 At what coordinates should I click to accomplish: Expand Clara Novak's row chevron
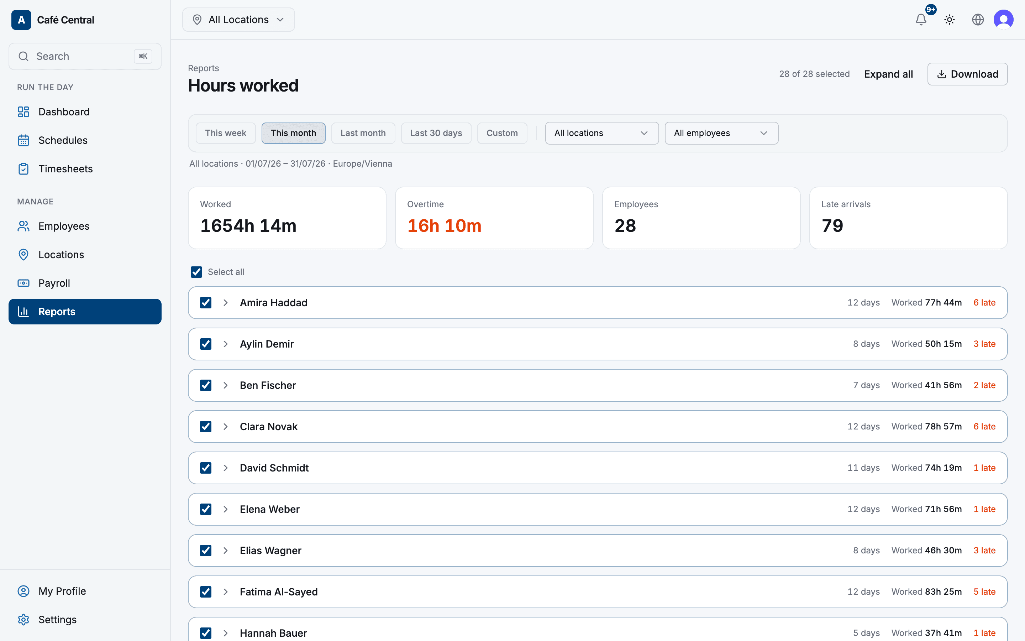tap(226, 427)
